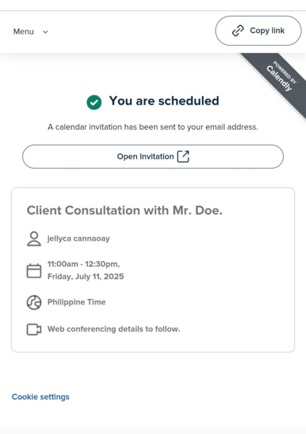Click the green checkmark scheduled icon
Viewport: 306px width, 434px height.
click(x=94, y=102)
